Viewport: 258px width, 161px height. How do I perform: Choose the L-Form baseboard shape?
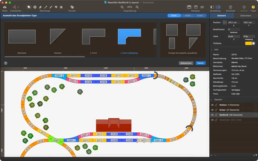coord(93,36)
